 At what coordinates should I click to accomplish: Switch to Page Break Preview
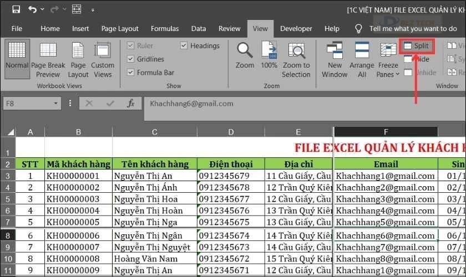click(x=48, y=60)
